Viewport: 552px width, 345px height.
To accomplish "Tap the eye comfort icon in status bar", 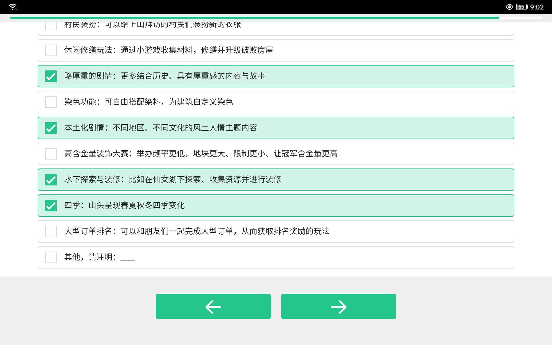I will click(509, 7).
